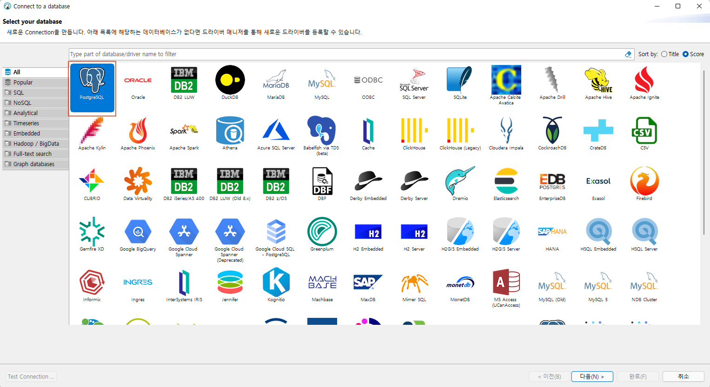Select the Apache Spark driver
The width and height of the screenshot is (710, 387).
tap(184, 134)
